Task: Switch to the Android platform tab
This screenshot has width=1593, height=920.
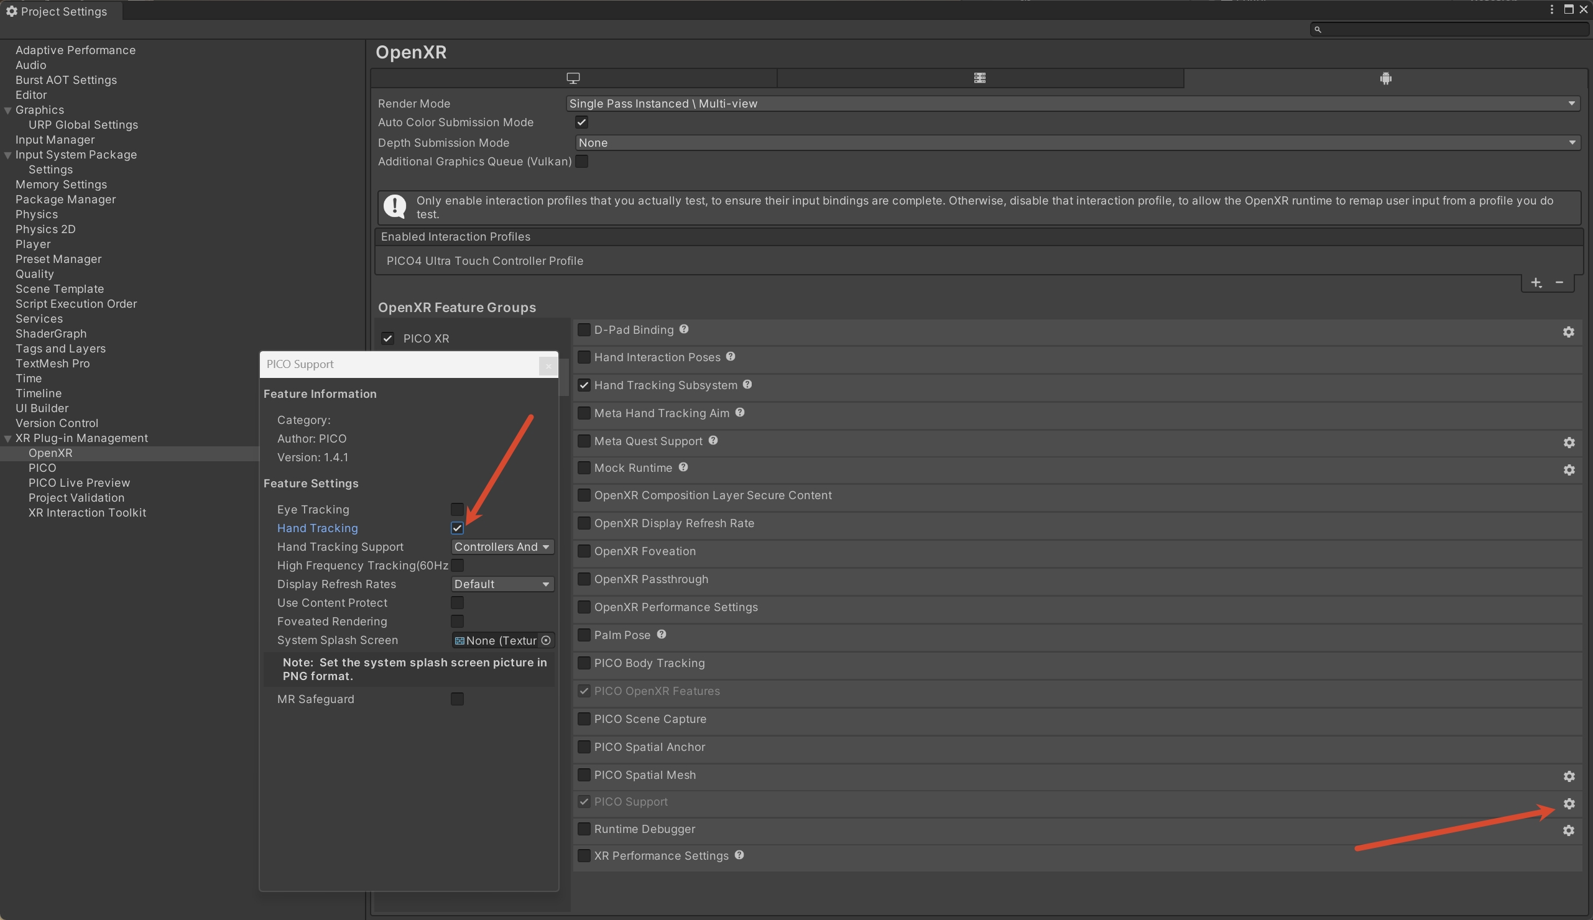Action: point(1385,78)
